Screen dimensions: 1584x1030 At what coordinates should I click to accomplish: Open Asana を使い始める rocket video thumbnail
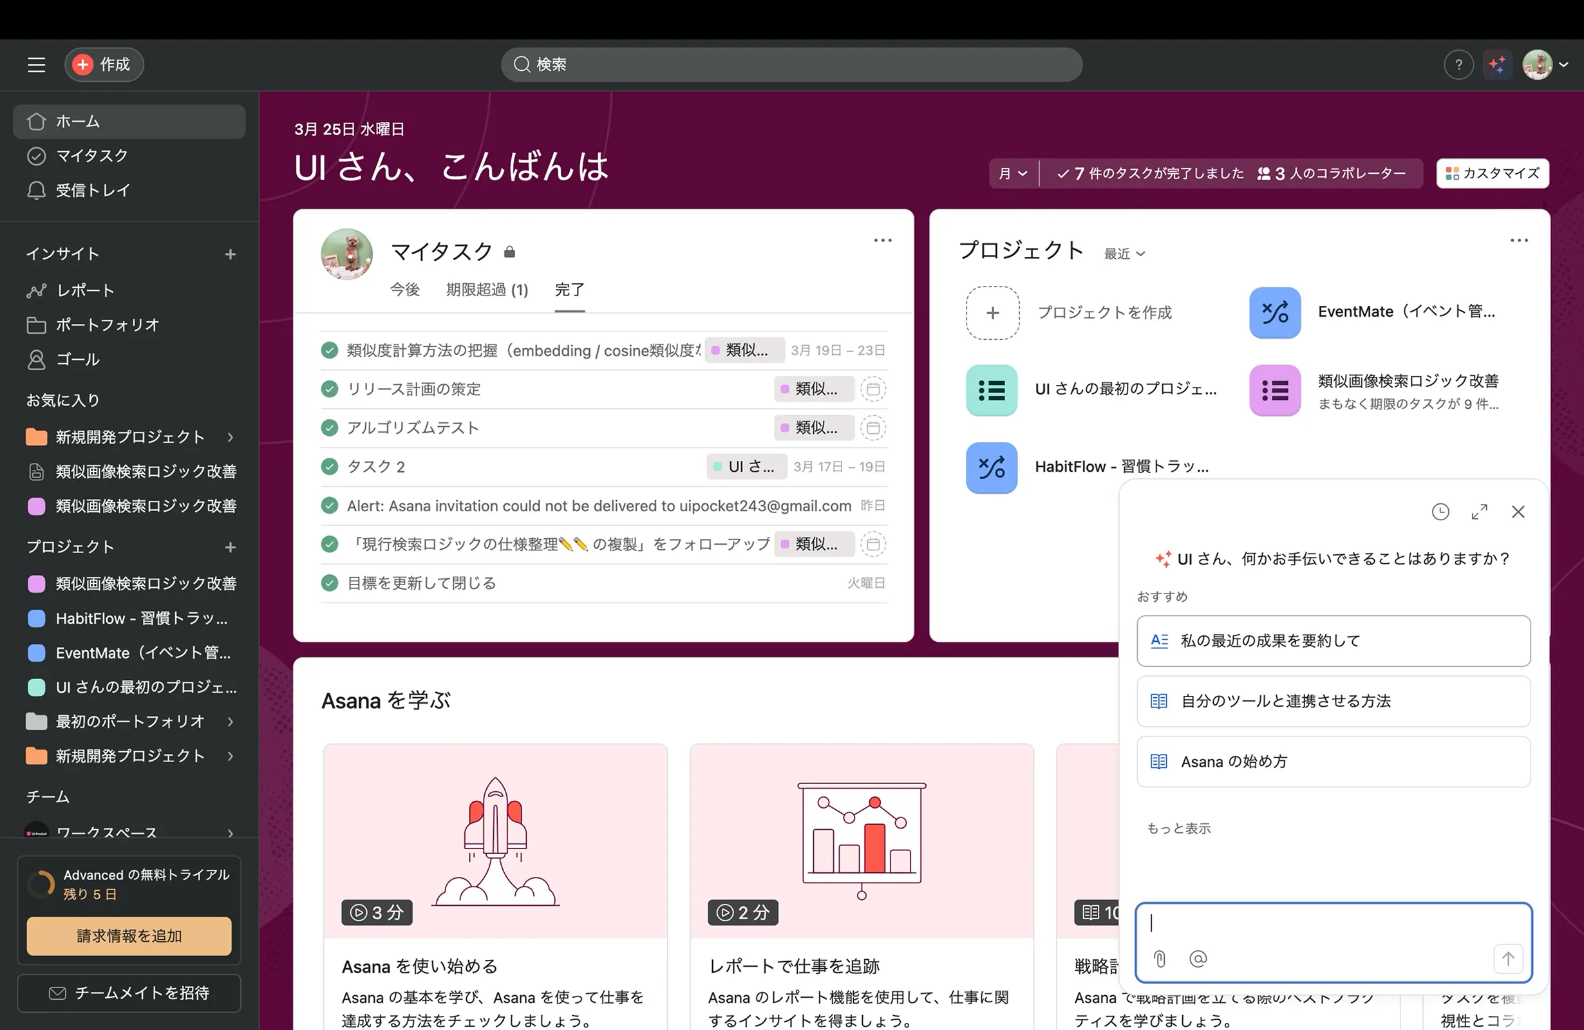495,841
